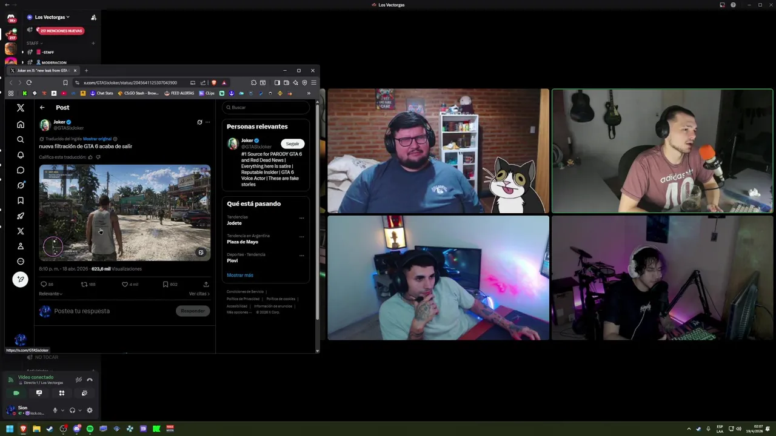The width and height of the screenshot is (776, 436).
Task: Open Bookmarks icon in X sidebar
Action: [21, 200]
